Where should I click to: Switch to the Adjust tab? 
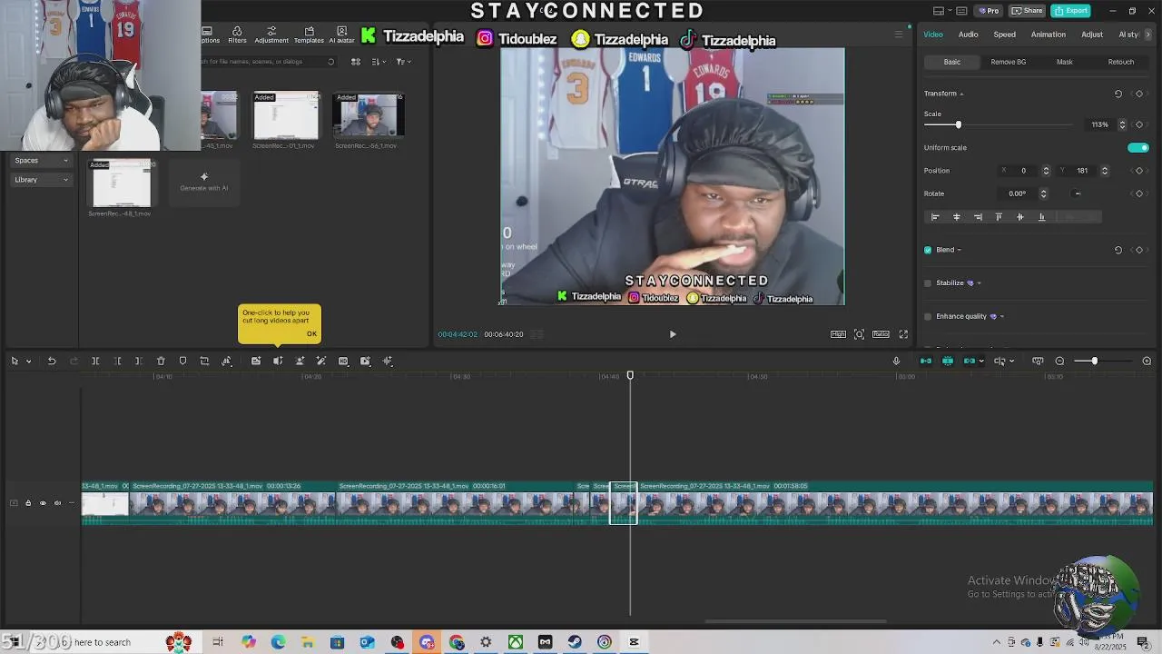(x=1092, y=35)
